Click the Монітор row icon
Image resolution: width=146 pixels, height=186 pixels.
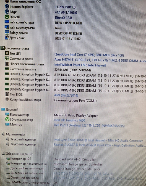coord(7,124)
